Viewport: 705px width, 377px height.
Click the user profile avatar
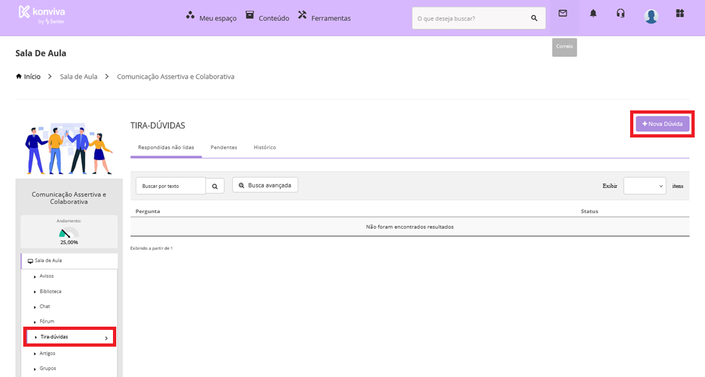[651, 16]
